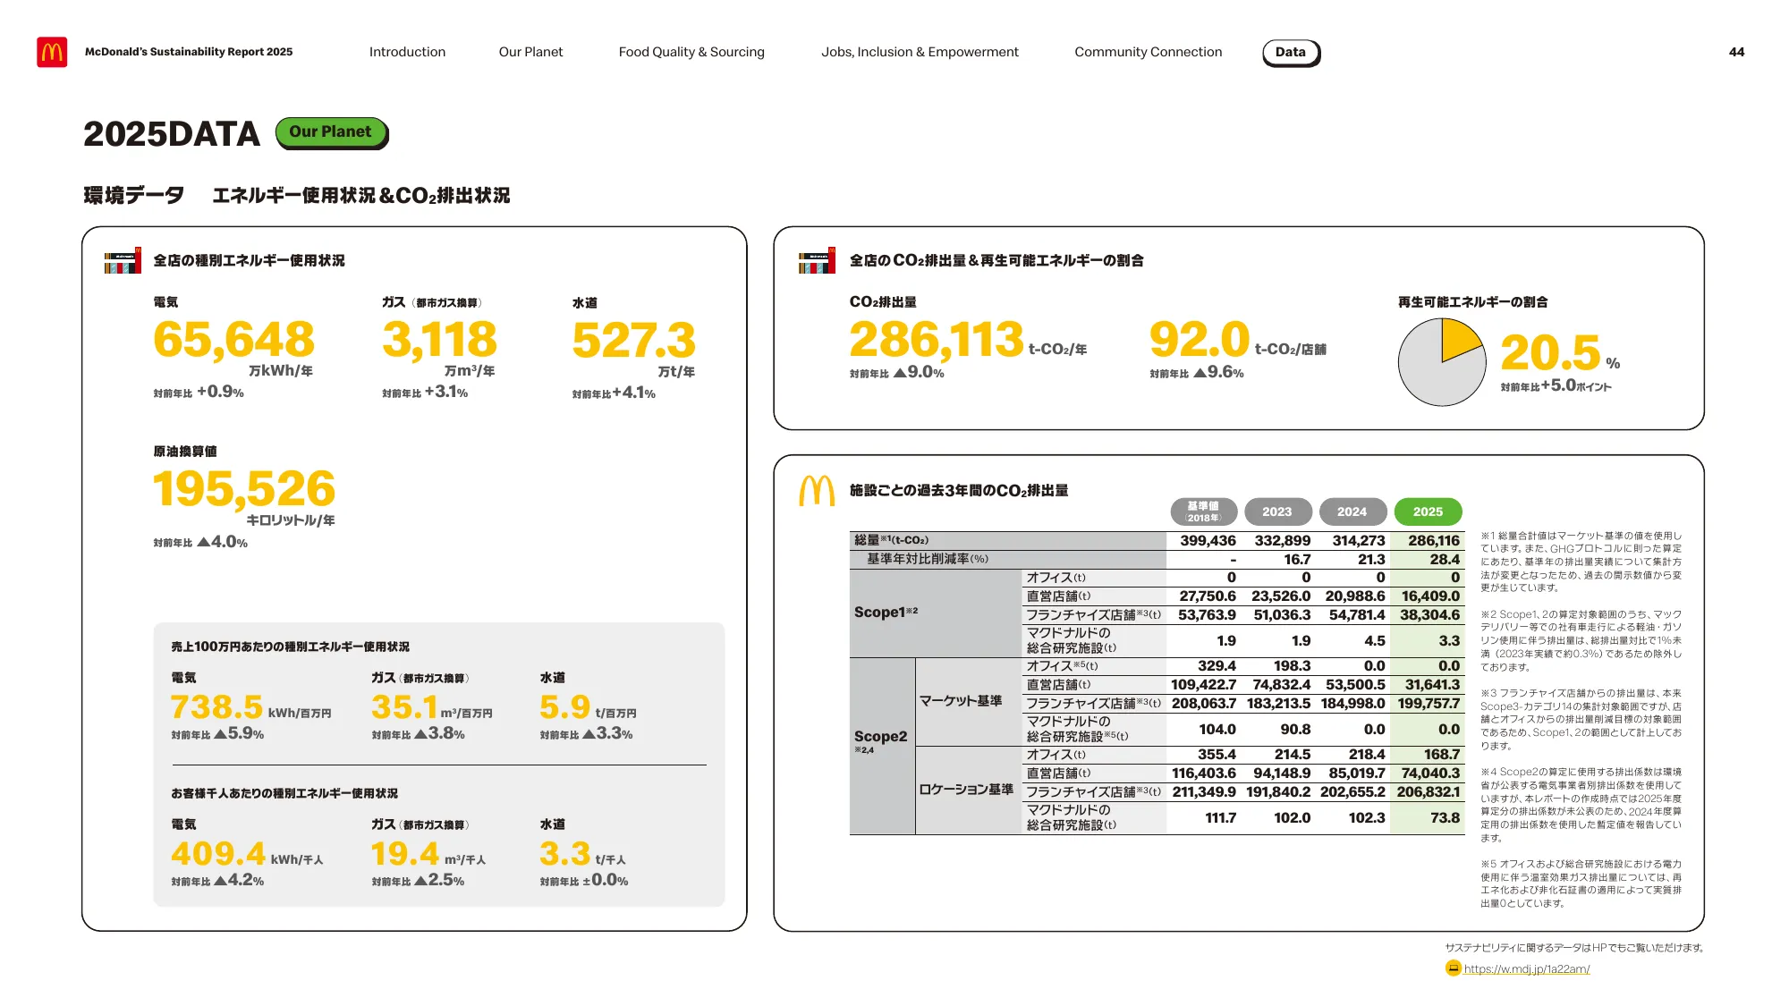Open the Introduction tab
The width and height of the screenshot is (1789, 1006).
tap(407, 52)
